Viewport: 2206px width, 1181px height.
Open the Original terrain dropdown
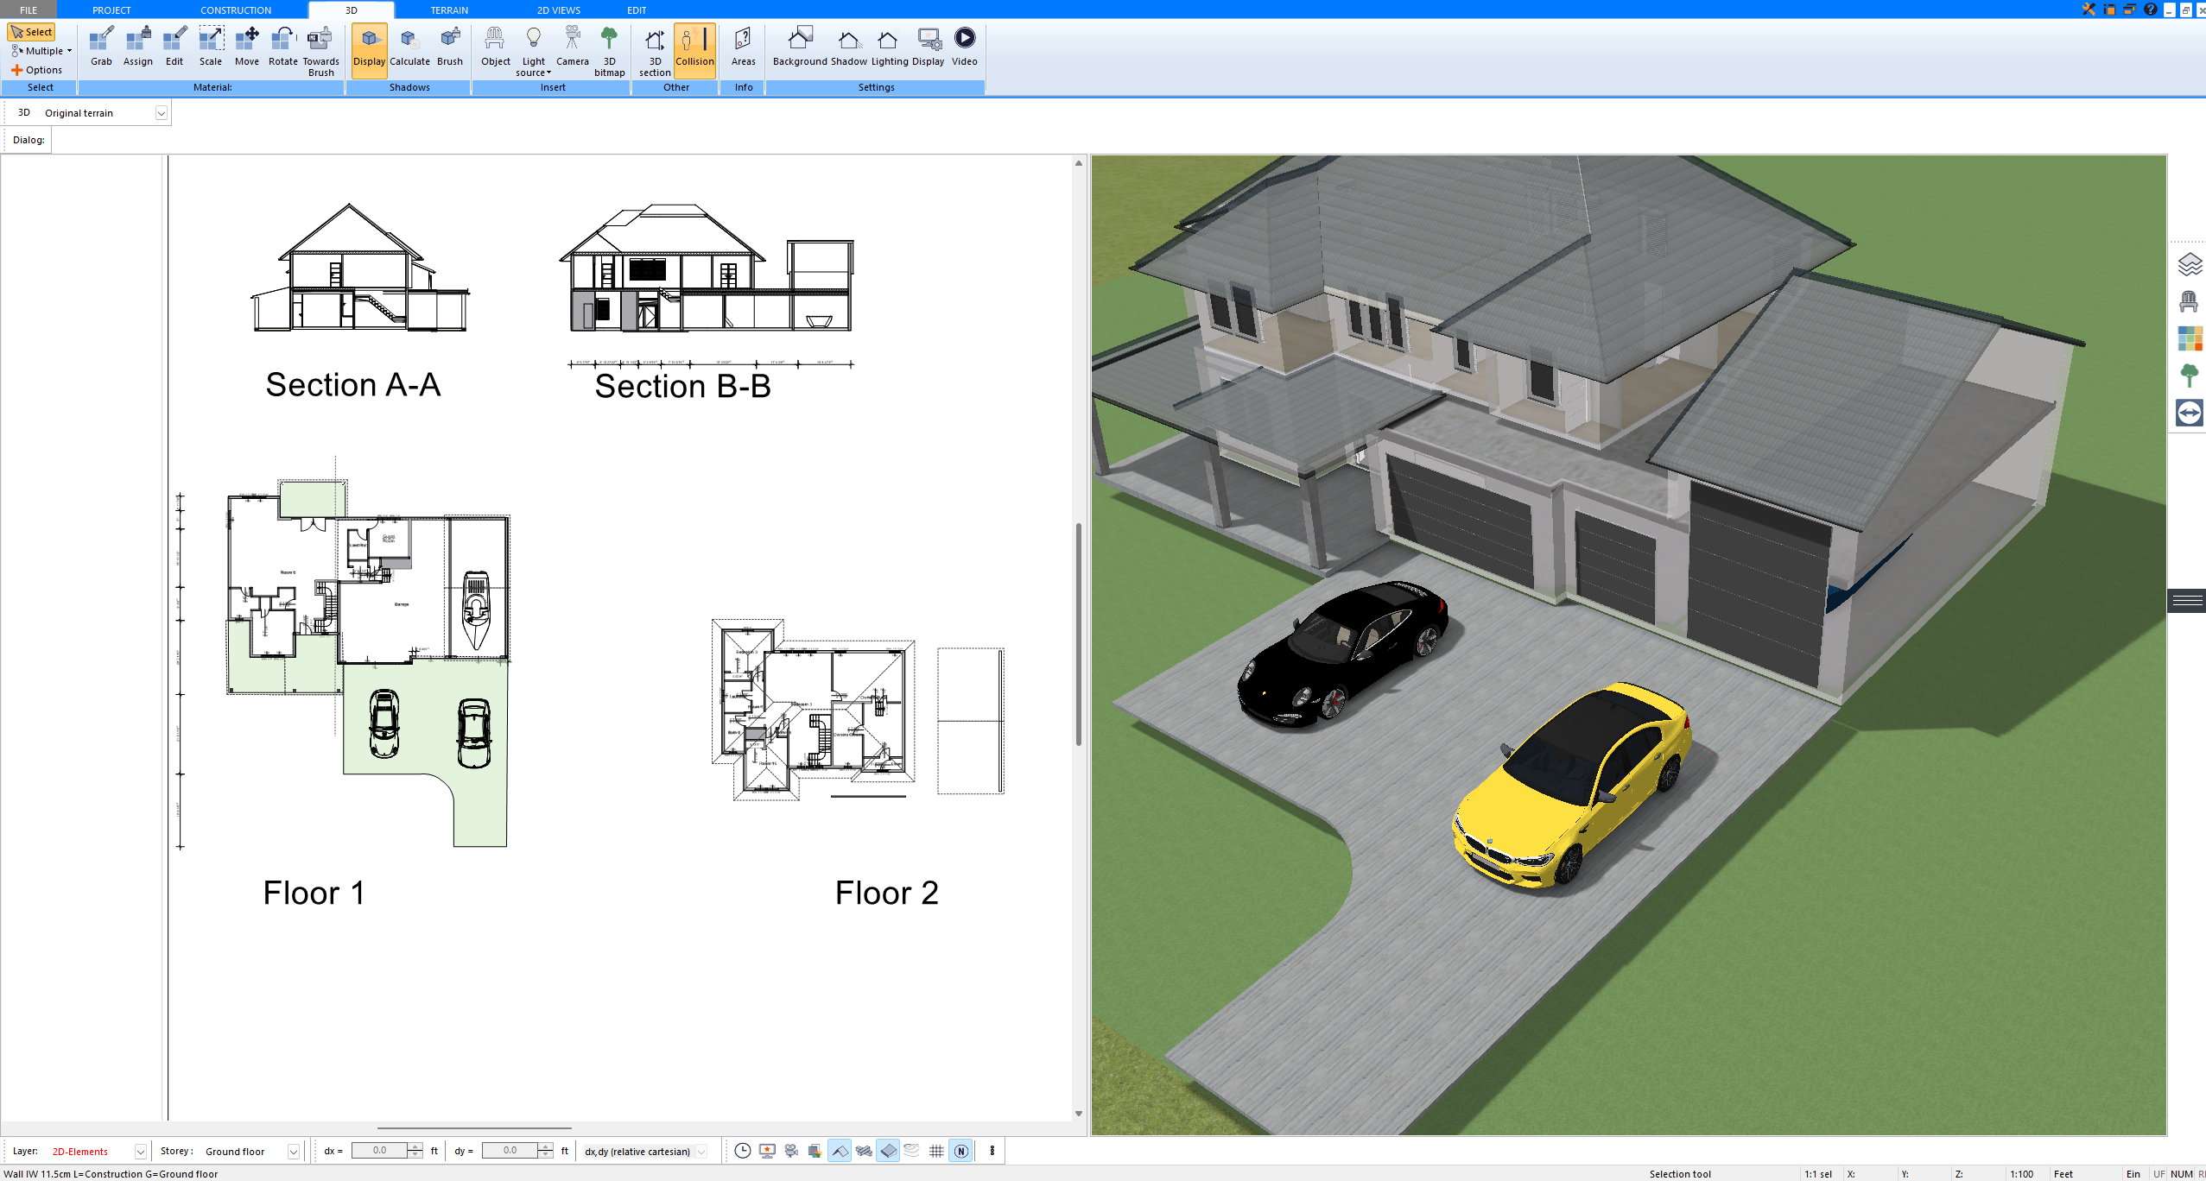coord(161,113)
